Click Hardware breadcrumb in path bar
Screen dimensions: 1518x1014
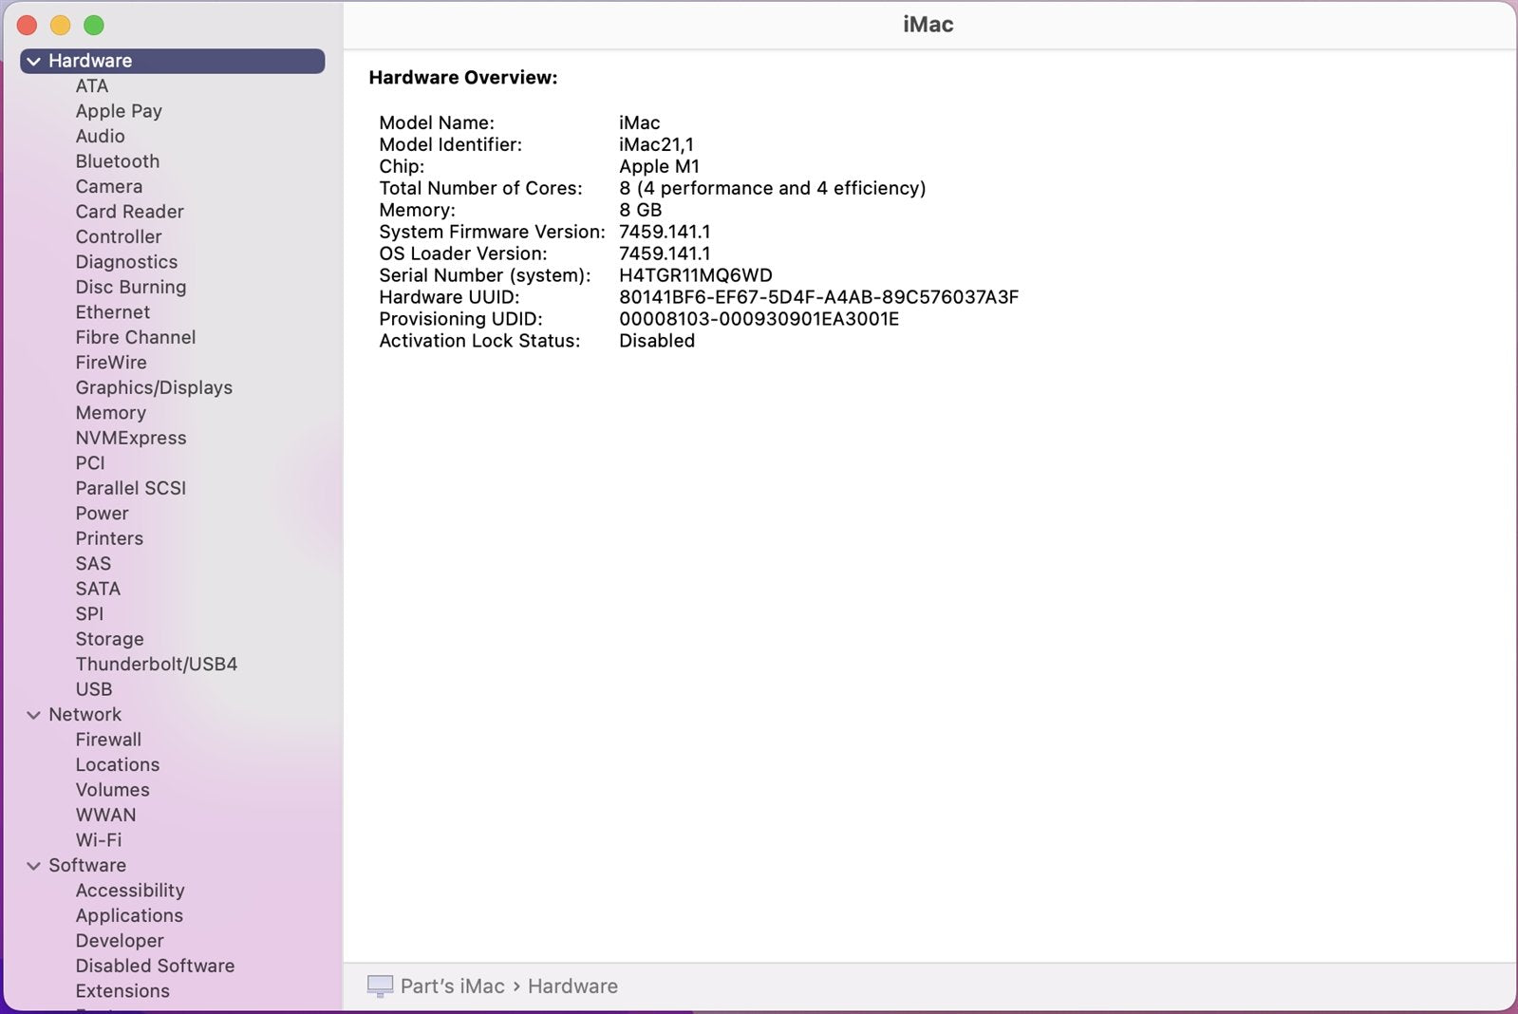coord(572,986)
